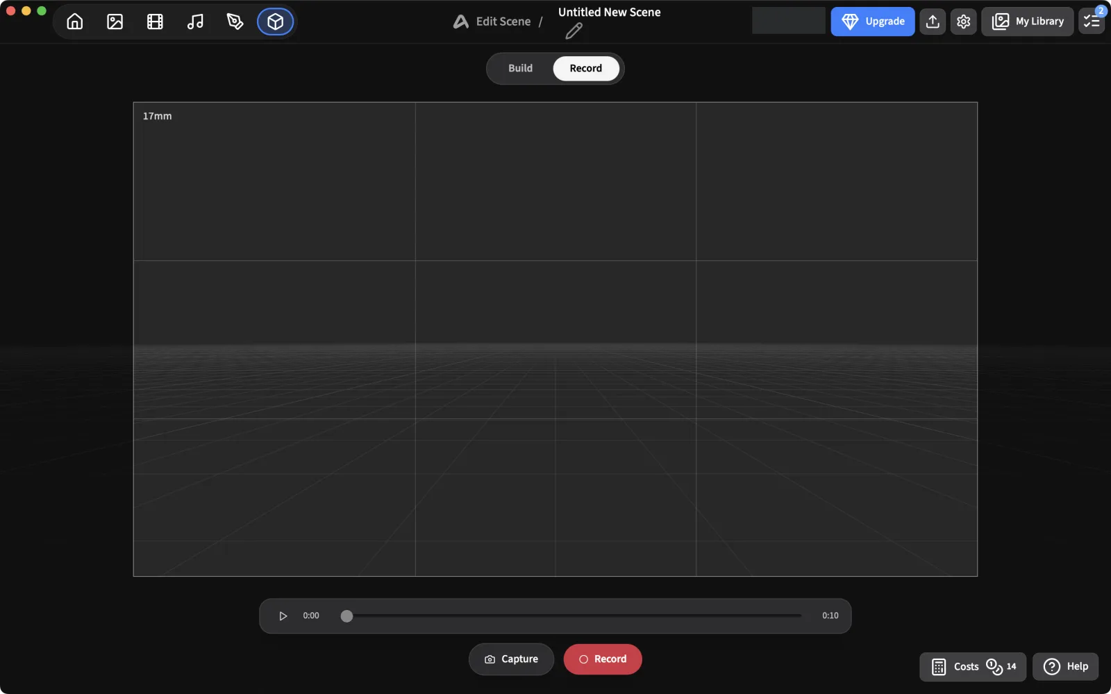Select the 3D cube scene icon
1111x694 pixels.
click(276, 22)
